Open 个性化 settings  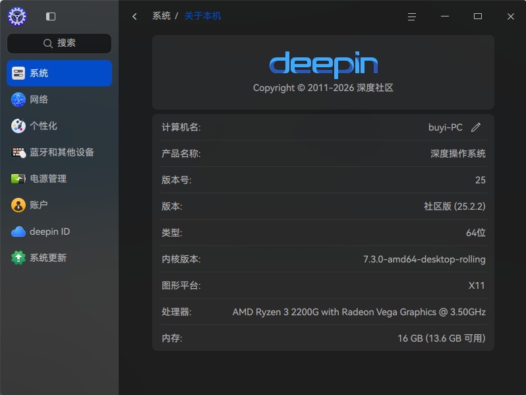[x=59, y=126]
